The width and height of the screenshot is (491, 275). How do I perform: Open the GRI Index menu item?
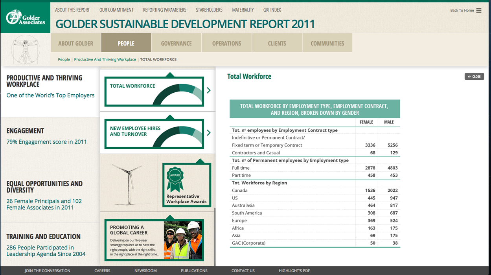click(272, 10)
